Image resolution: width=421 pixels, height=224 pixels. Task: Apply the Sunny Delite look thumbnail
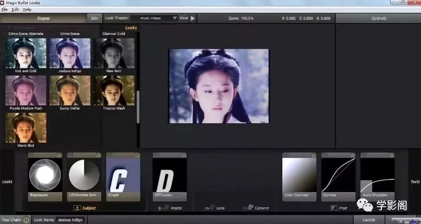[70, 90]
